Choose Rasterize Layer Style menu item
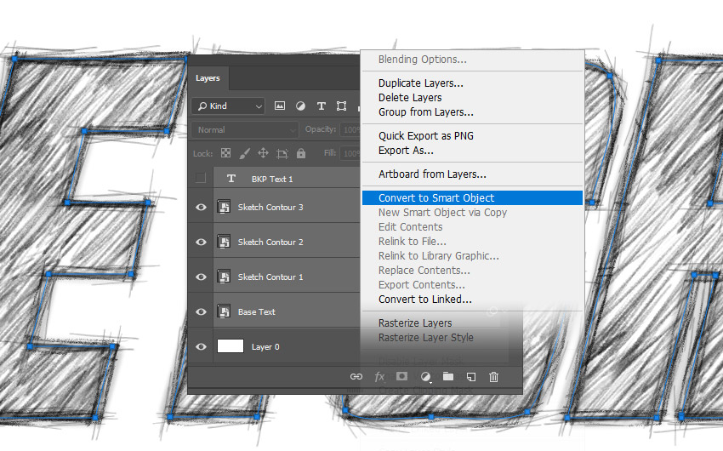This screenshot has height=451, width=723. [425, 338]
